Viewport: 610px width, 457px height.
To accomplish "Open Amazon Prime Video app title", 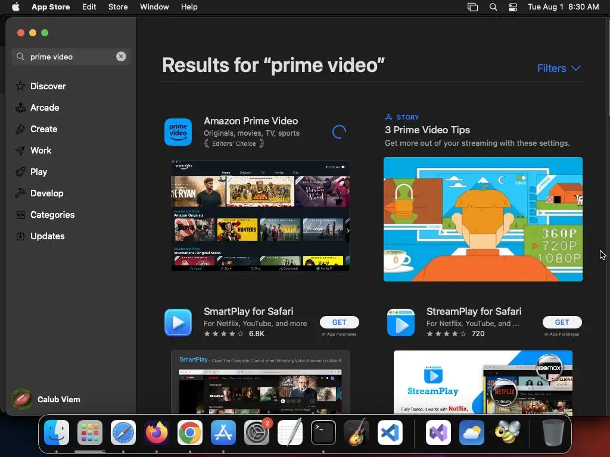I will coord(251,121).
